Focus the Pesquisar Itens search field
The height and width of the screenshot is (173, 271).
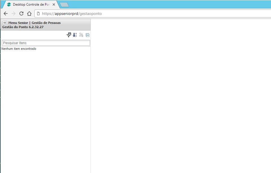point(46,43)
